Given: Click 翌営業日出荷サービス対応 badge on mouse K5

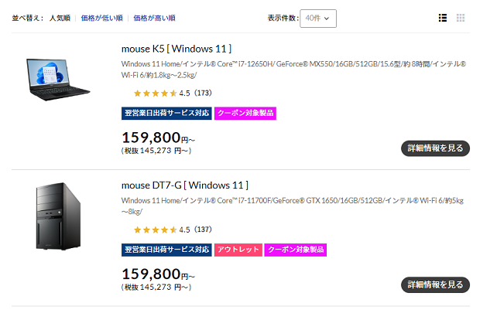Looking at the screenshot, I should coord(166,113).
